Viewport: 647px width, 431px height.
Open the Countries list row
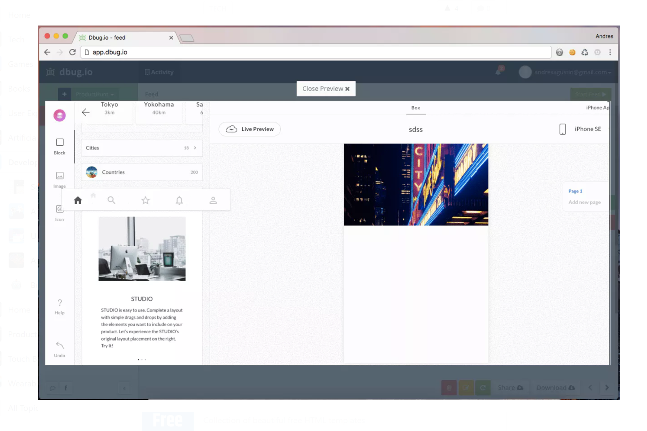(142, 172)
